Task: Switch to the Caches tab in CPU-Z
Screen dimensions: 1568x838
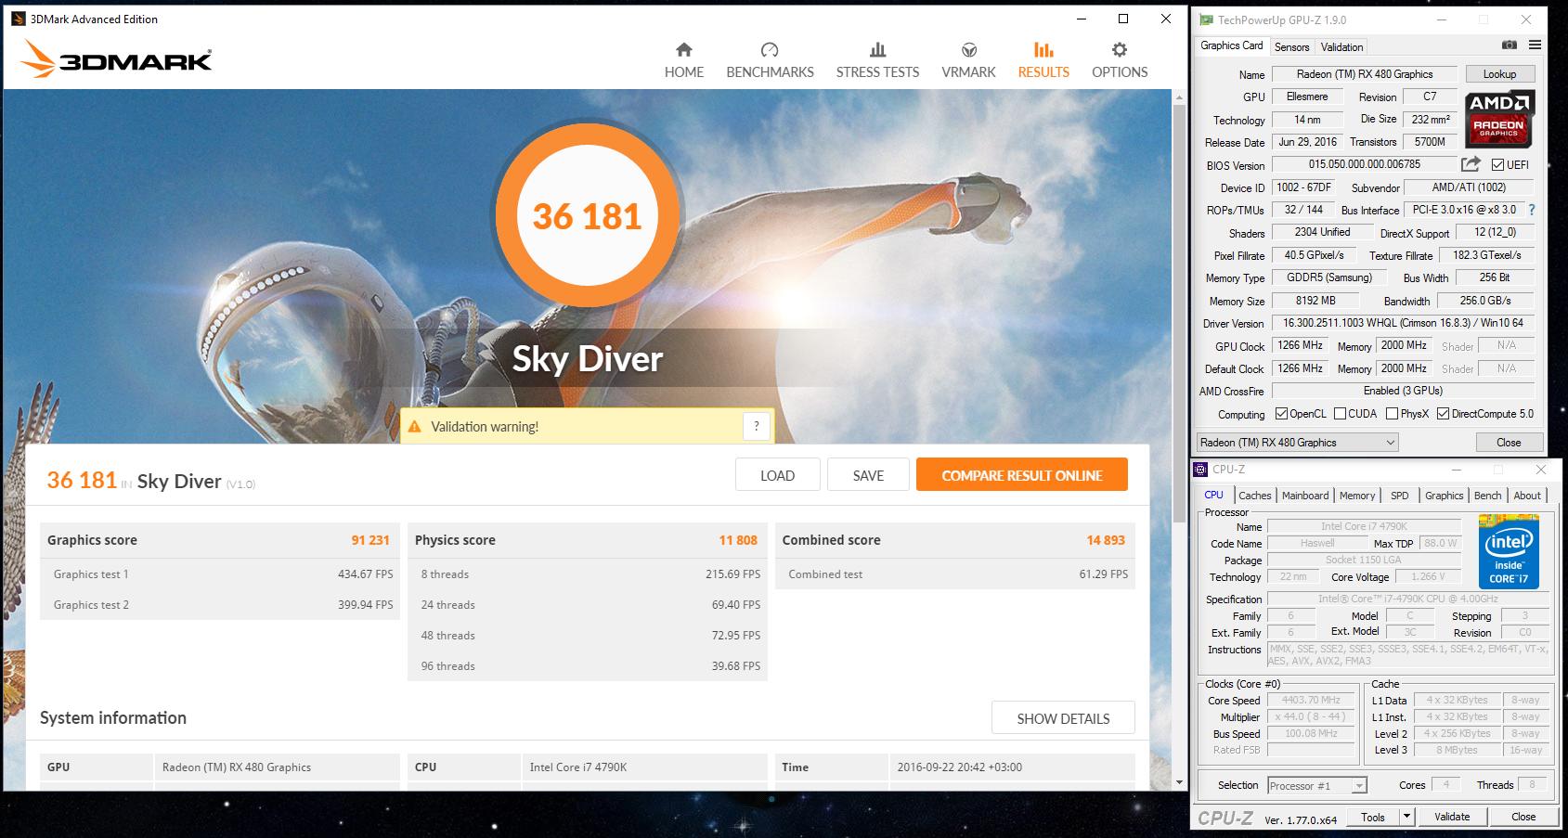Action: [1254, 496]
